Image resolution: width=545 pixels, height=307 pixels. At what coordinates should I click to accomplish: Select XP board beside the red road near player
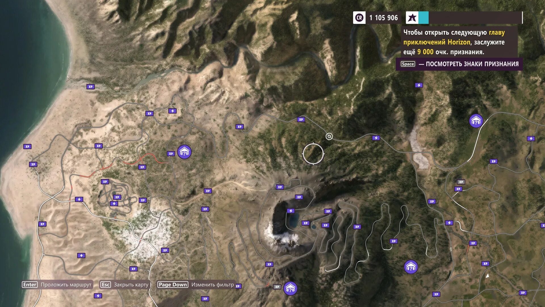tap(473, 243)
